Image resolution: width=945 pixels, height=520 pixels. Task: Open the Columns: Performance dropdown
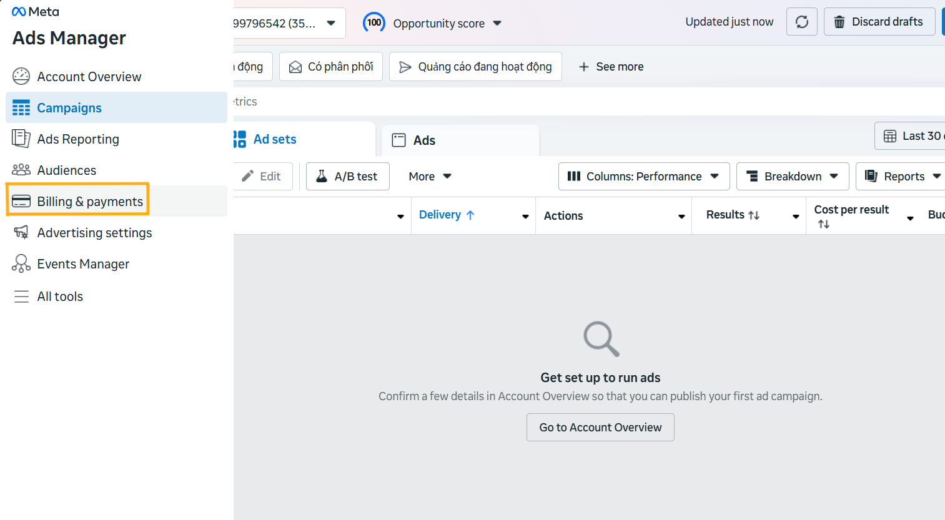click(x=643, y=177)
